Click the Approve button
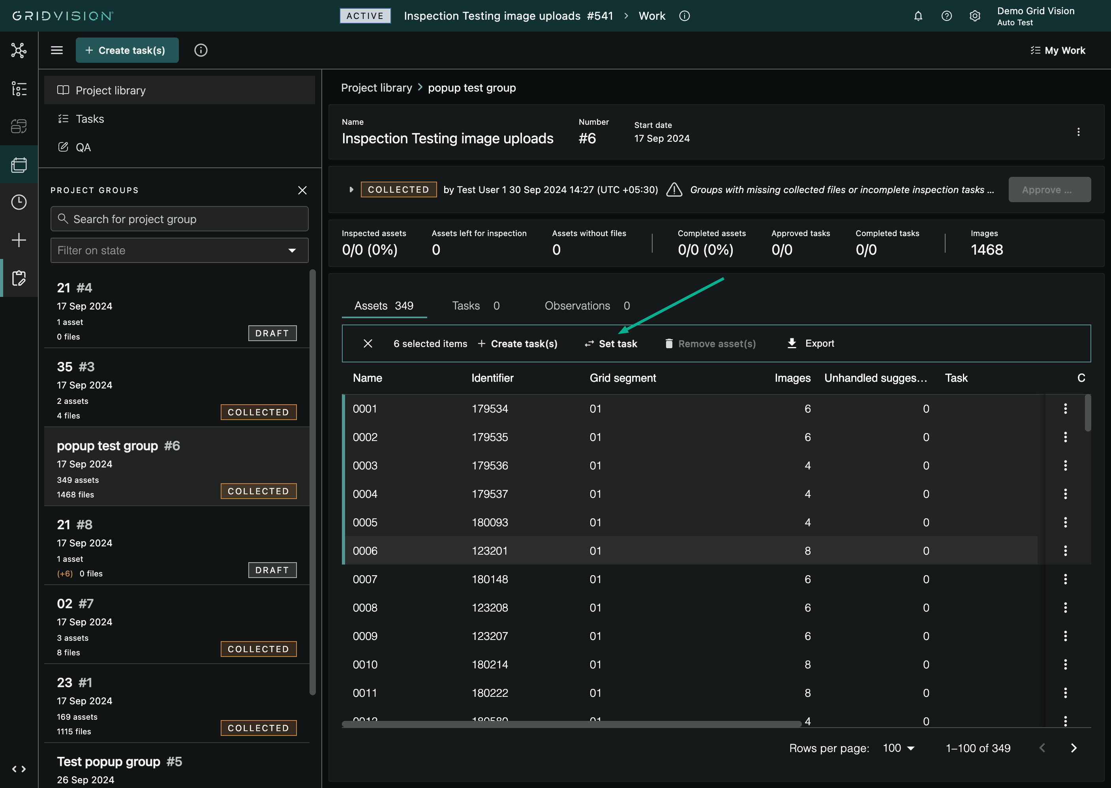 pos(1049,190)
